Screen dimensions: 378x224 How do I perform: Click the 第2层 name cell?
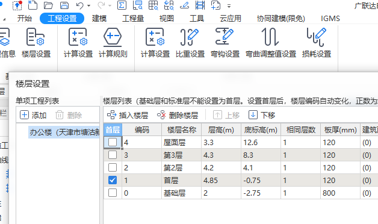(182, 167)
